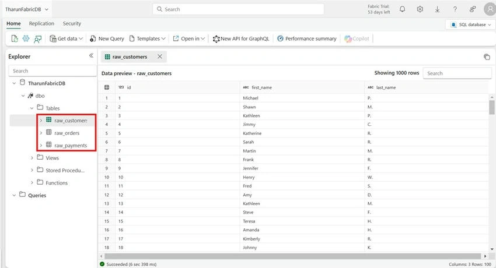
Task: Collapse the dbo schema node
Action: click(23, 96)
